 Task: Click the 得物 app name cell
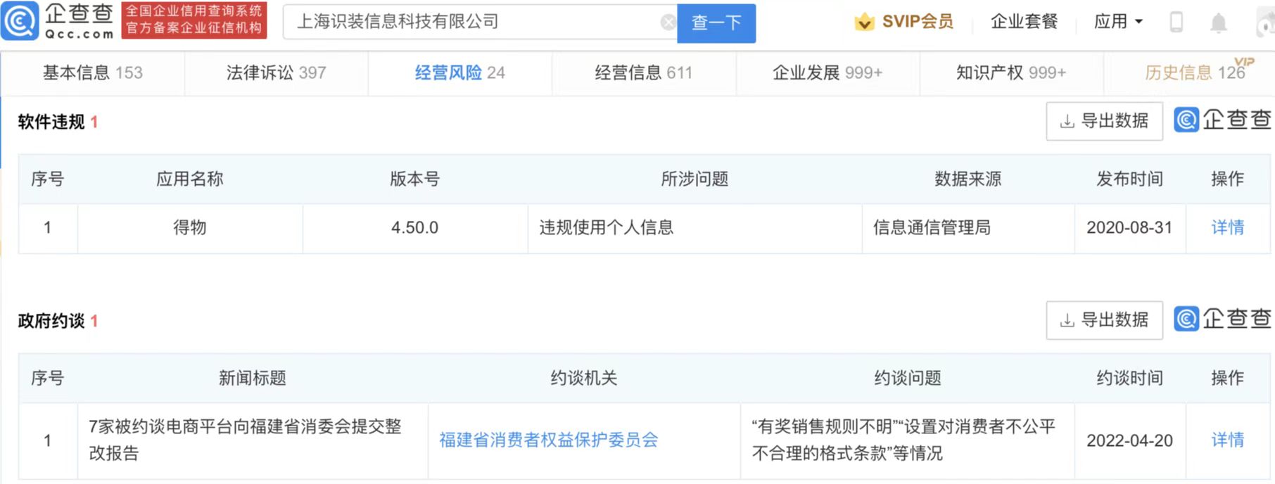(x=190, y=228)
